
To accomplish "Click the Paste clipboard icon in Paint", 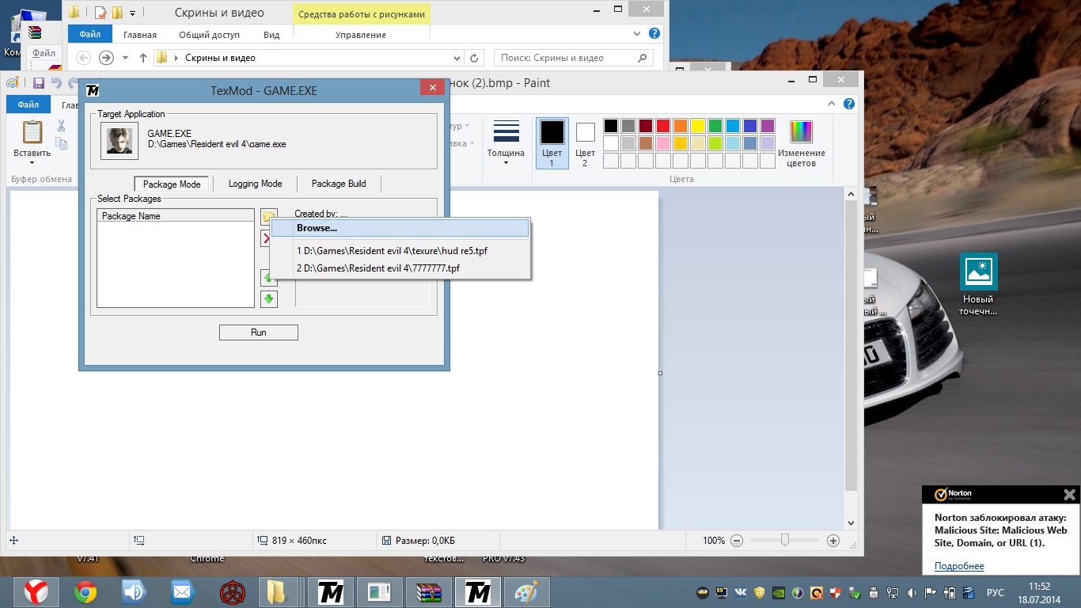I will [32, 132].
